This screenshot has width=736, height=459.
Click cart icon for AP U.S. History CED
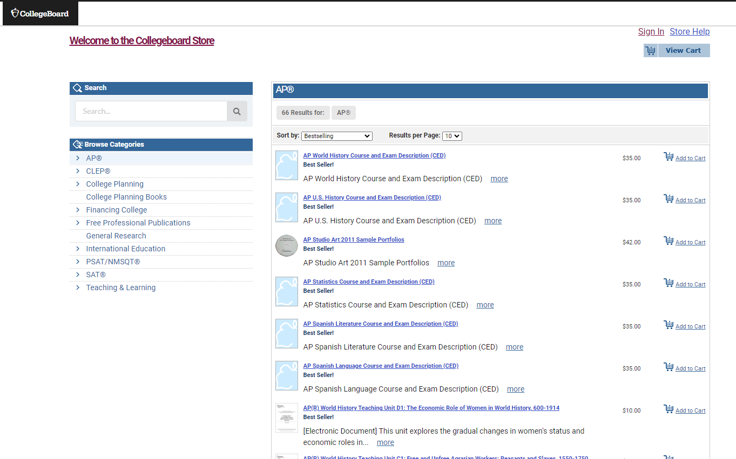click(669, 199)
